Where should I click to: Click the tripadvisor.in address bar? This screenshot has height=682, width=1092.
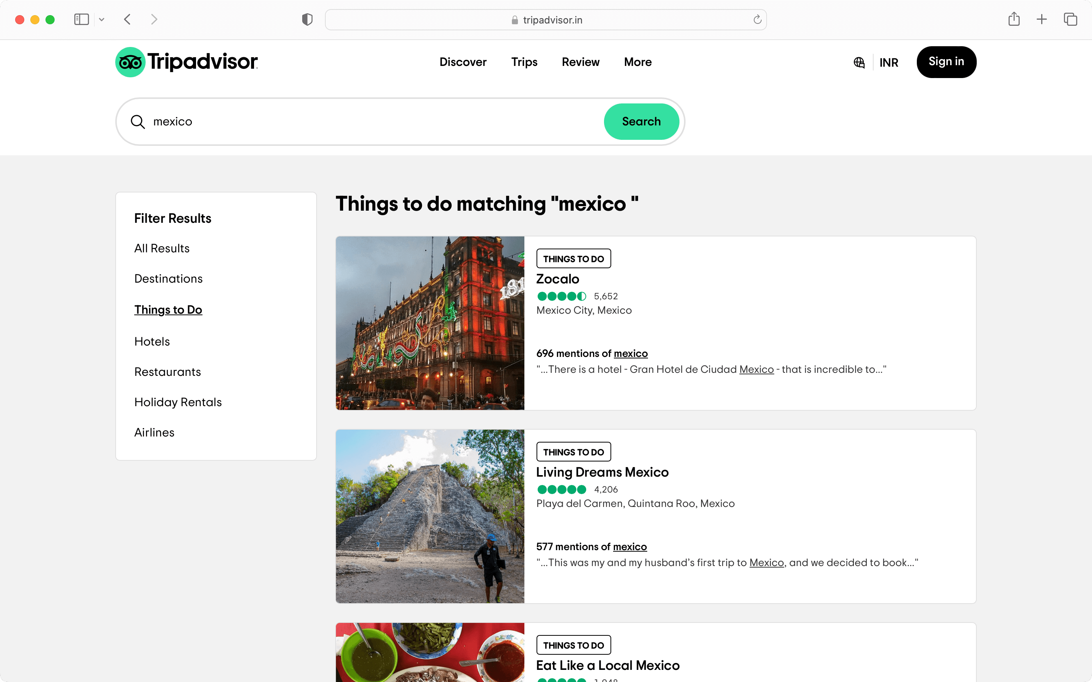pyautogui.click(x=546, y=20)
